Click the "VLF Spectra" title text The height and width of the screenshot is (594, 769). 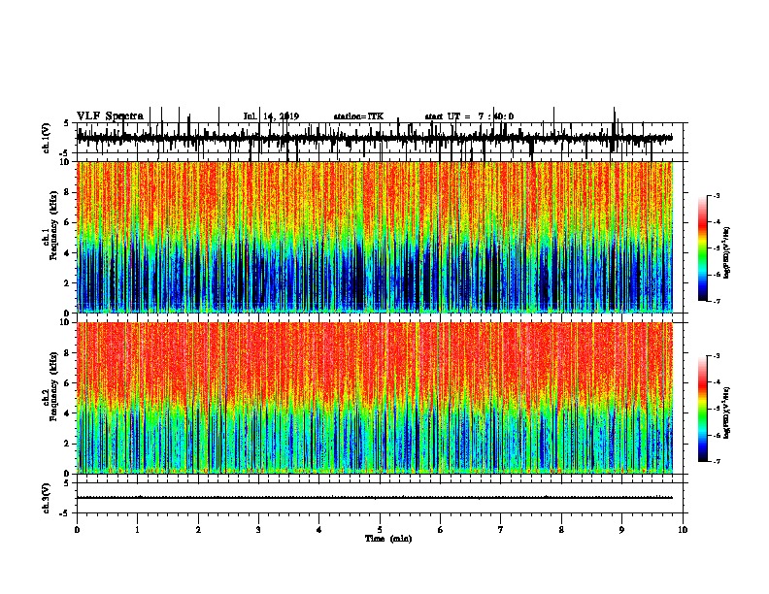coord(110,116)
